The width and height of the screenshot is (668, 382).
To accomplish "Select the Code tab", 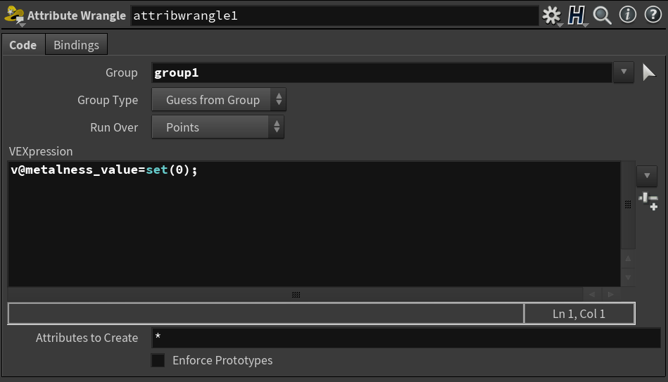I will (x=23, y=45).
